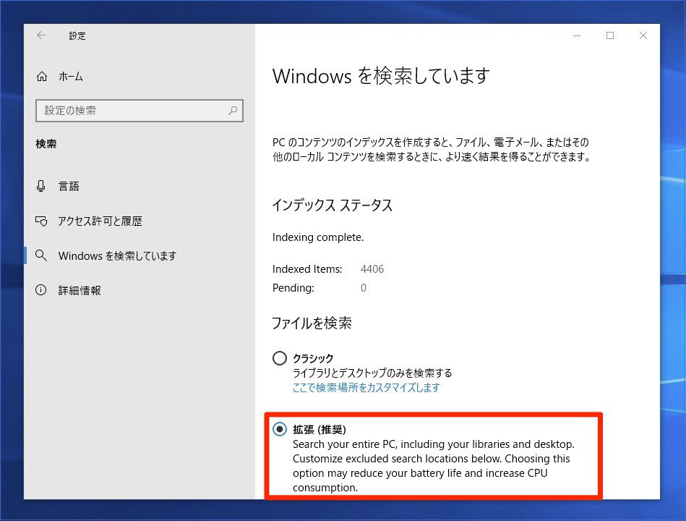The width and height of the screenshot is (686, 521).
Task: Click the Indexing complete. status text
Action: 318,237
